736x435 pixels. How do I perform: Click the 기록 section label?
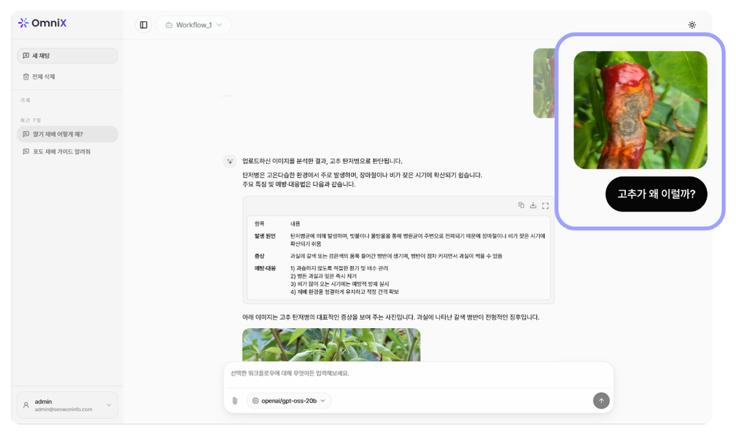pyautogui.click(x=25, y=100)
